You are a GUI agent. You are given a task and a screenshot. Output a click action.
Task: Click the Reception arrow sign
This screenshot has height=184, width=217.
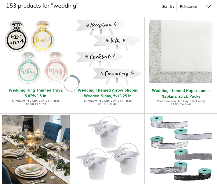click(101, 27)
